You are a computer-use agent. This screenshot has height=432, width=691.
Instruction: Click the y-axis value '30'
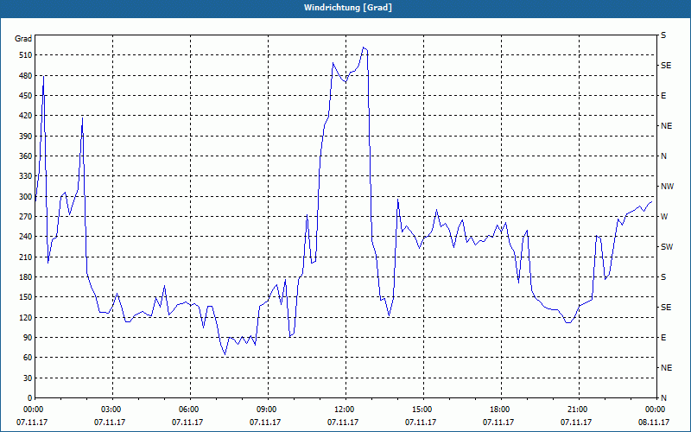(x=28, y=378)
